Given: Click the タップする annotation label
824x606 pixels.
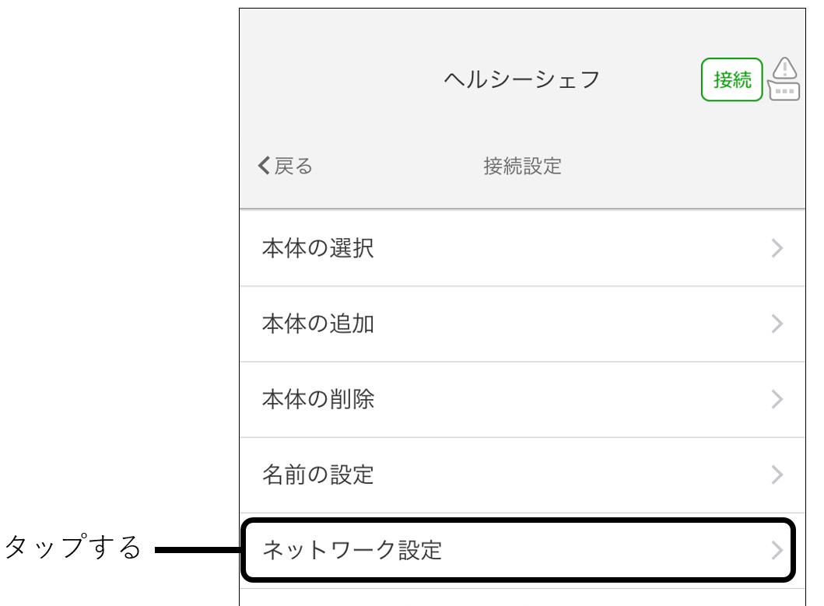Looking at the screenshot, I should click(72, 548).
